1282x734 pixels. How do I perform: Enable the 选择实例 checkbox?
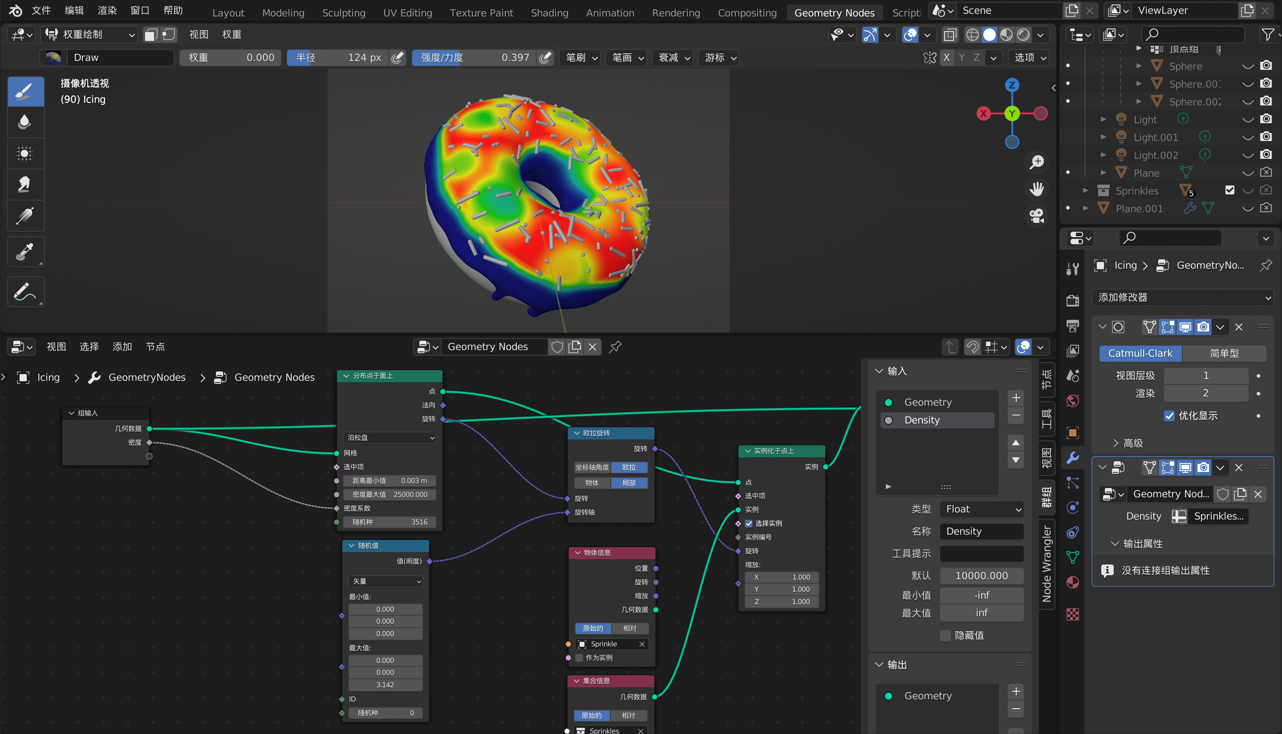[x=749, y=523]
